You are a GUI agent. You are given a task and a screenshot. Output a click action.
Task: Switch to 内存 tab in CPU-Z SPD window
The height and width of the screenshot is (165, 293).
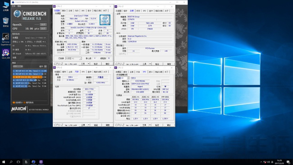[138, 72]
